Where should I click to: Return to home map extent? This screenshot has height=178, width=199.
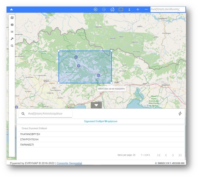112,9
